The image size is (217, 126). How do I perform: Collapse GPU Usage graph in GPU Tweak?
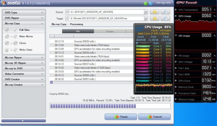pyautogui.click(x=176, y=16)
